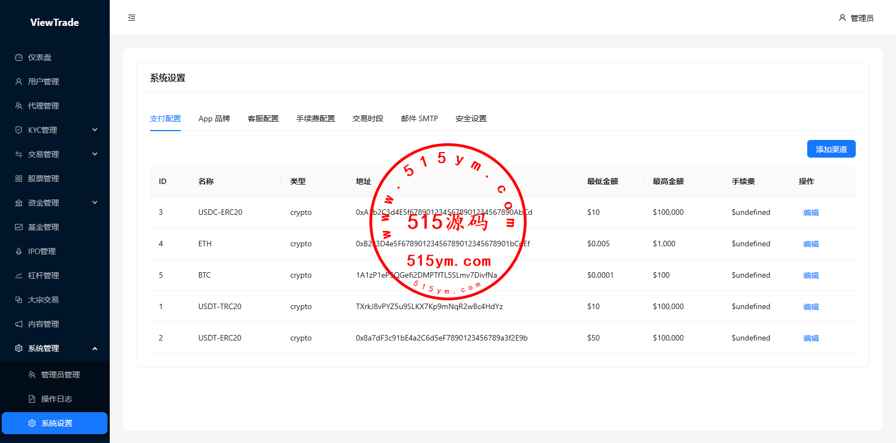Image resolution: width=896 pixels, height=443 pixels.
Task: Open the 基金管理 chart icon
Action: tap(19, 227)
